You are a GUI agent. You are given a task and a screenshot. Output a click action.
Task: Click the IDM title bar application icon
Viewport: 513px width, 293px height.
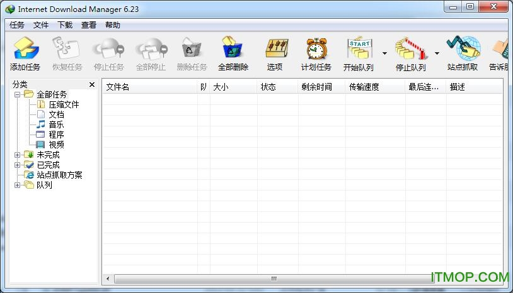pyautogui.click(x=10, y=9)
